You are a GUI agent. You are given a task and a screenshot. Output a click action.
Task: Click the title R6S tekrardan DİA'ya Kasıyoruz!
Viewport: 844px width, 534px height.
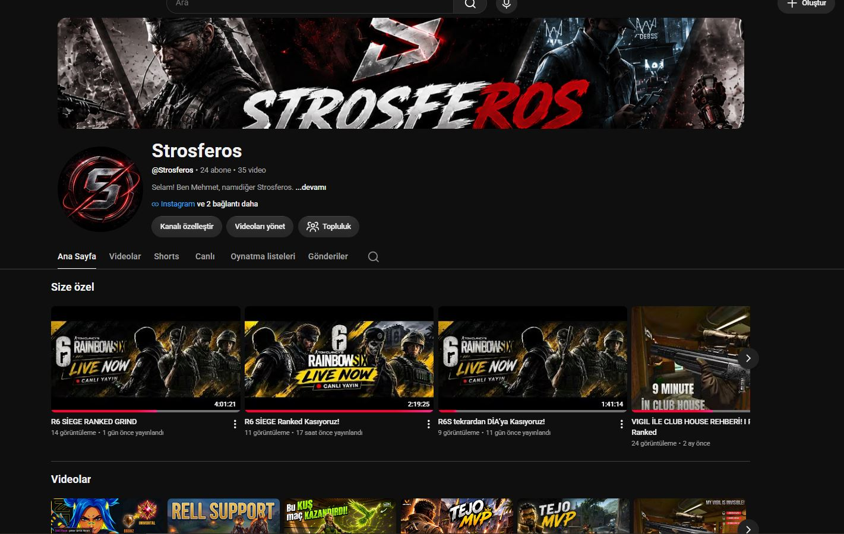[x=492, y=422]
